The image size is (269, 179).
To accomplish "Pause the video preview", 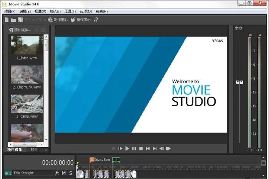I will point(134,148).
